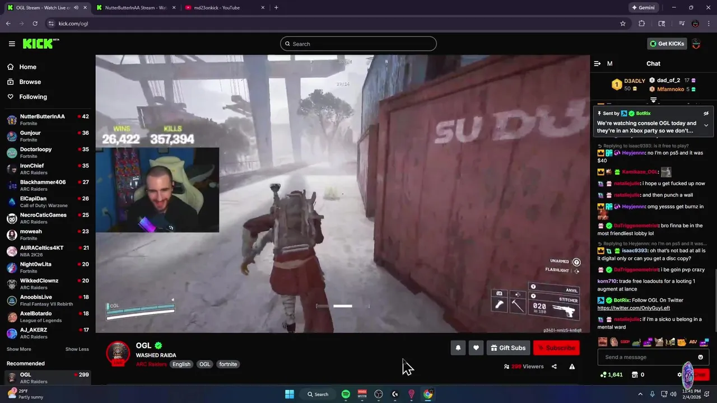Open the ARC Raiders category link
Image resolution: width=717 pixels, height=403 pixels.
[x=151, y=364]
